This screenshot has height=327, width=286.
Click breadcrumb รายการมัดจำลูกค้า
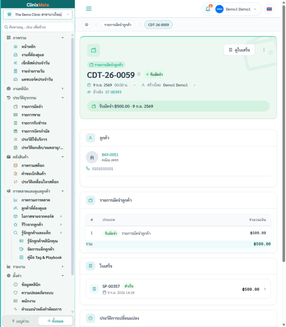(x=118, y=25)
